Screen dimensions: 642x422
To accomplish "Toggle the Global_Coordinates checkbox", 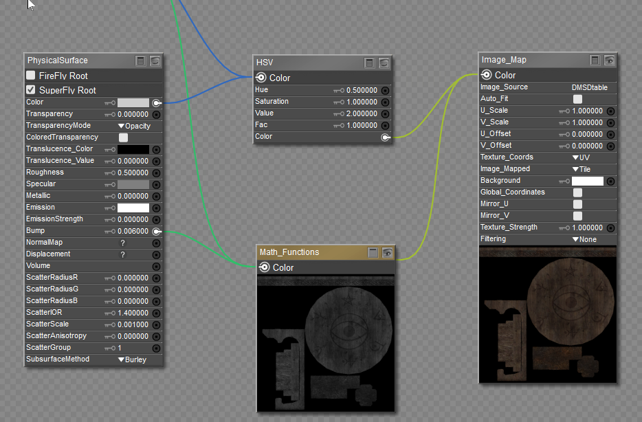I will 577,192.
